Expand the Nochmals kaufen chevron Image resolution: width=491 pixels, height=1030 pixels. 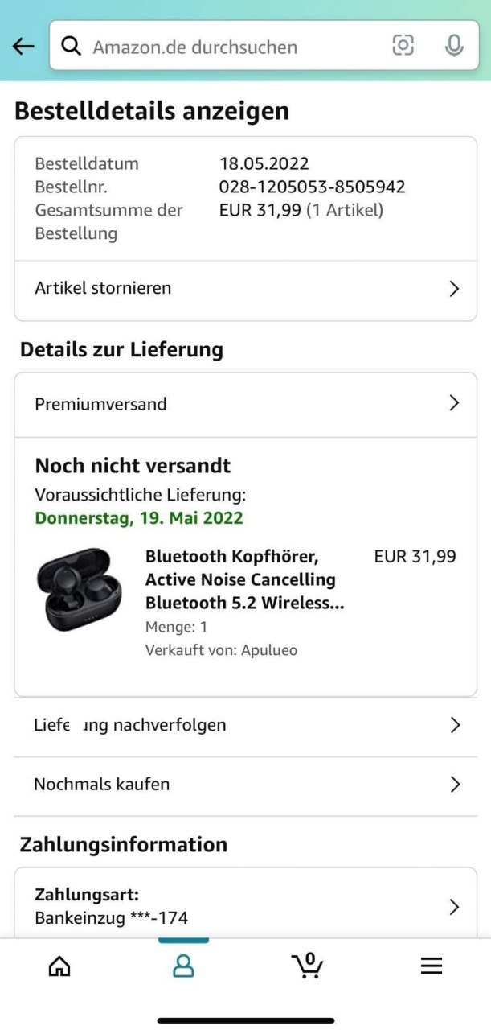point(455,784)
